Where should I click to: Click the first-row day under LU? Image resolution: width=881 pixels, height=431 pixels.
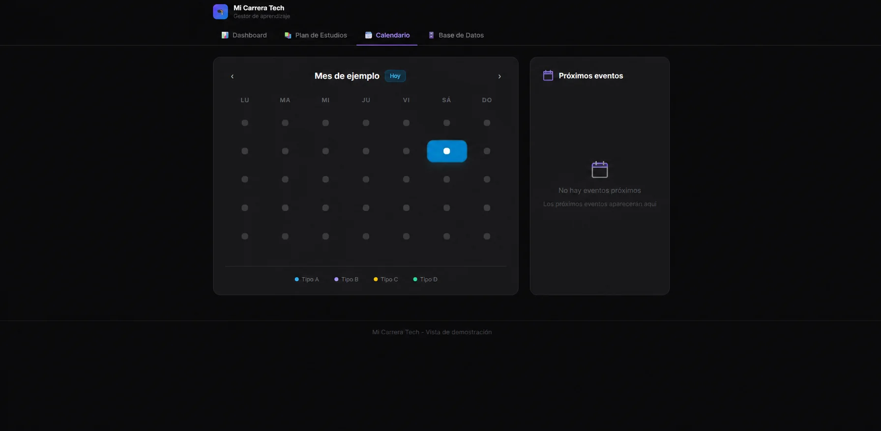pyautogui.click(x=245, y=123)
